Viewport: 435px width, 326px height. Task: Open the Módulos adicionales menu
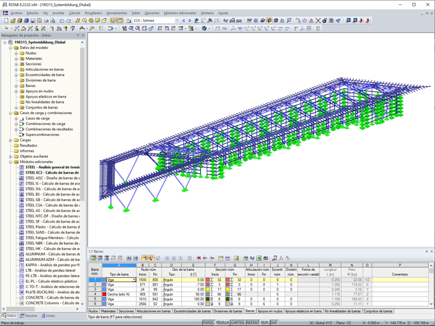[179, 13]
